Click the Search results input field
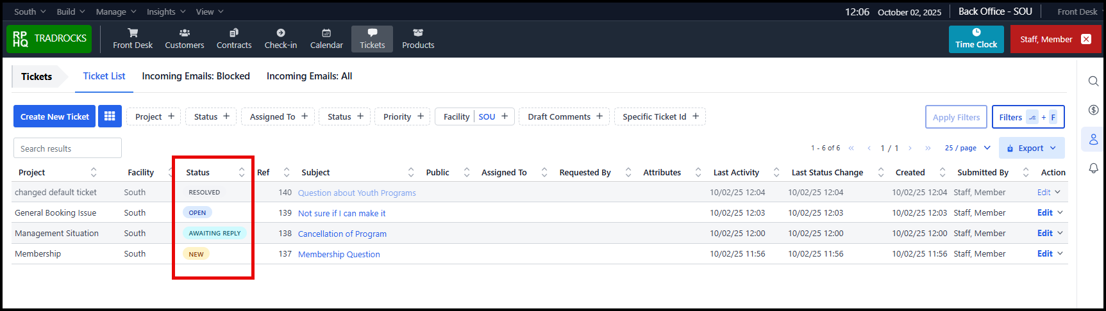 (67, 148)
